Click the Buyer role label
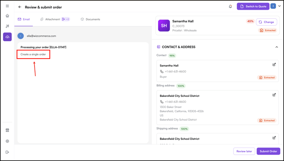Viewport: 284px width, 161px height. [x=163, y=77]
